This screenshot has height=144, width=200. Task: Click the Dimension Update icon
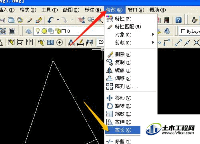tap(90, 42)
